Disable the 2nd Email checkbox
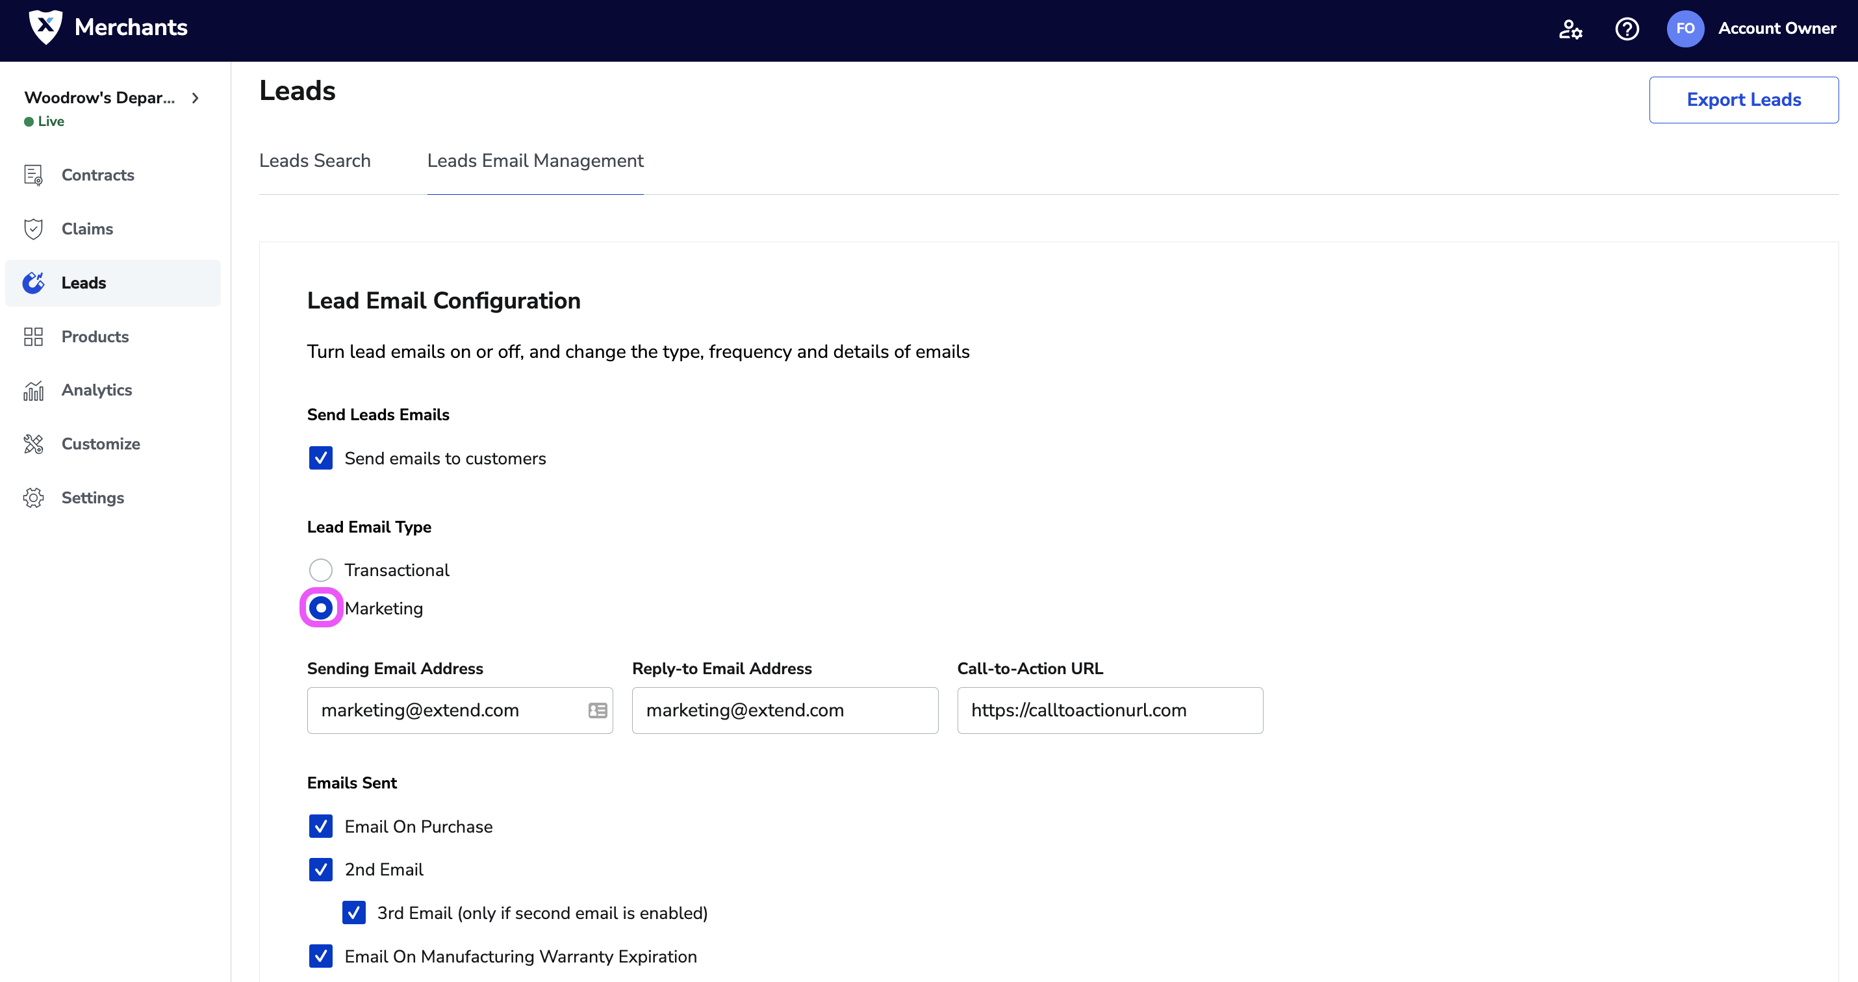 (x=320, y=870)
